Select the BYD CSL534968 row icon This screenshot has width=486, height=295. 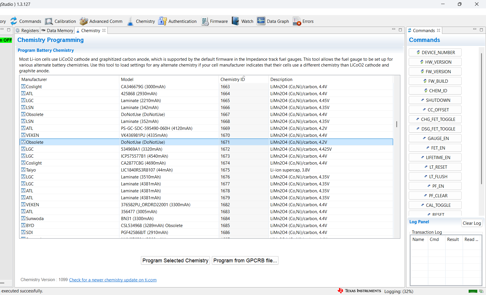[23, 225]
